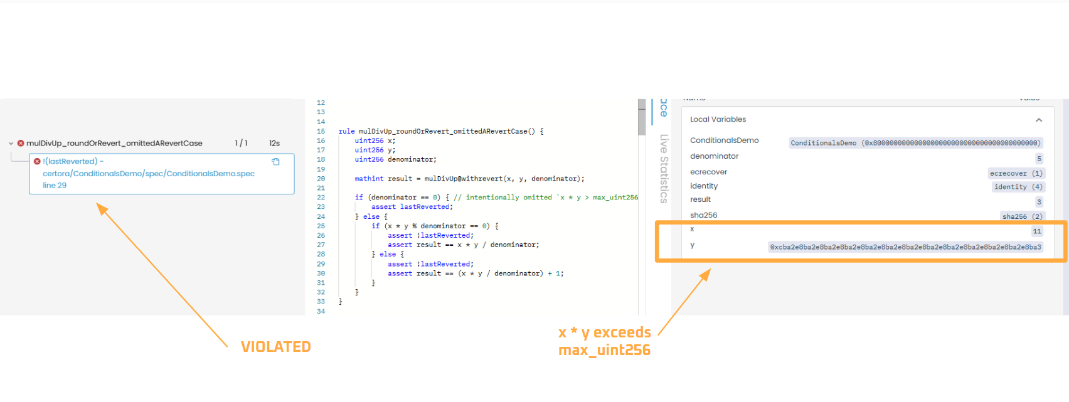Viewport: 1069px width, 402px height.
Task: Open the ConditionalsDemo.spec line 29 link
Action: (x=148, y=174)
